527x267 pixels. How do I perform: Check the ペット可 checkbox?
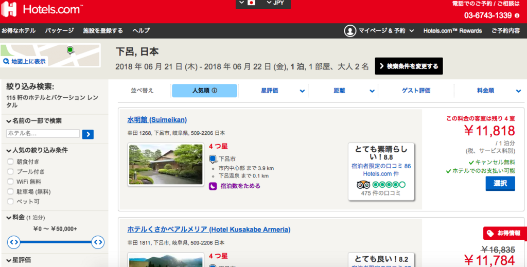coord(10,202)
